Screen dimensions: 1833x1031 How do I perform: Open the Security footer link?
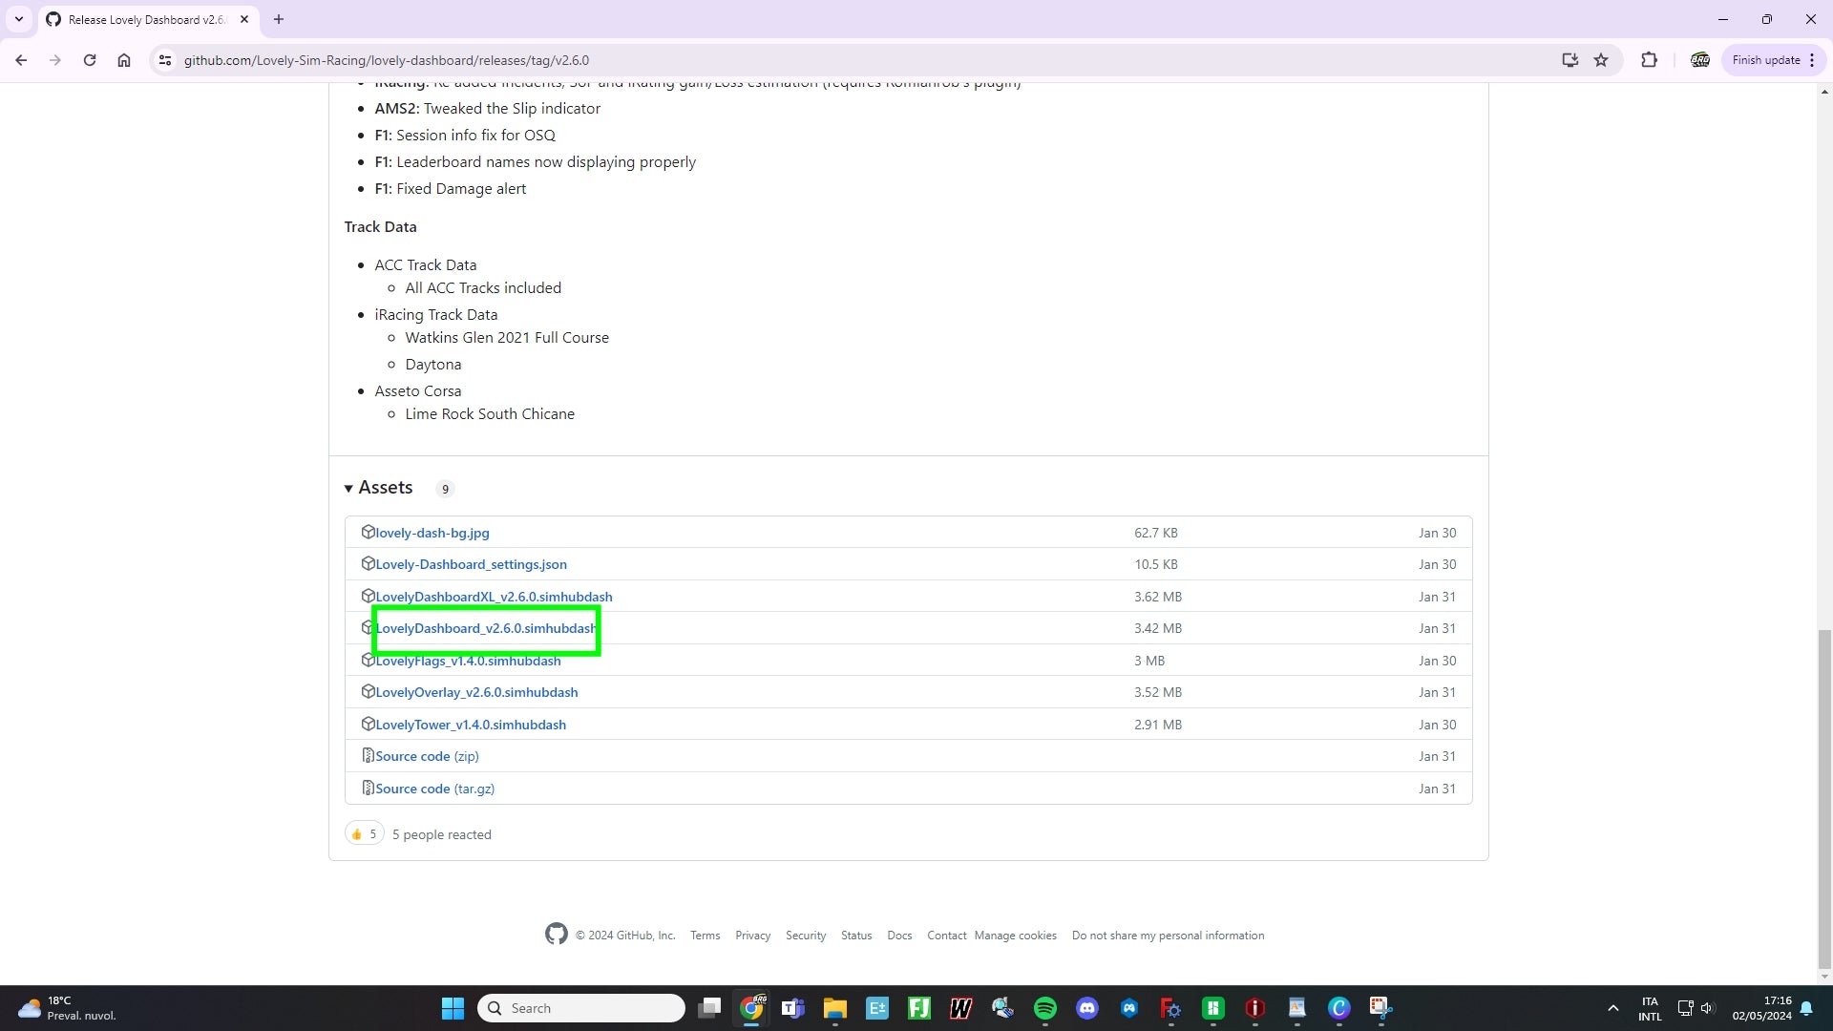(x=806, y=936)
